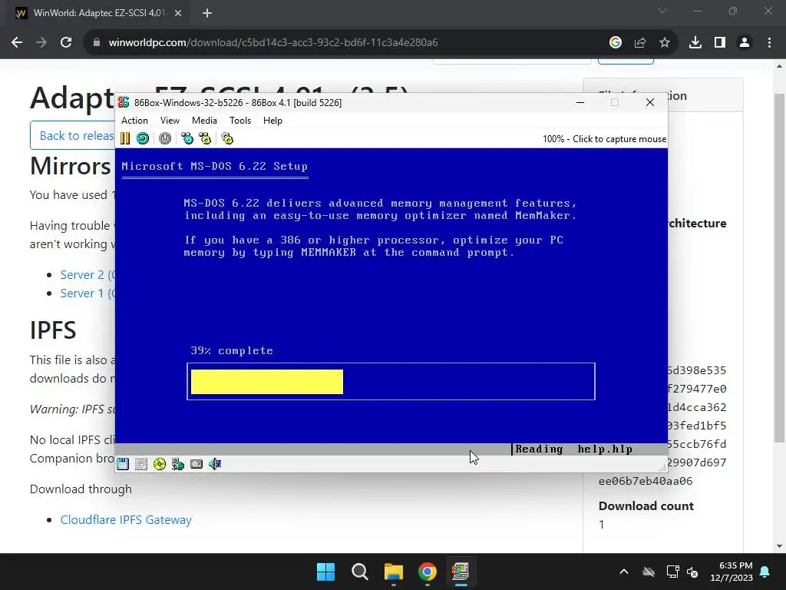Click the CD-ROM drive status icon
786x590 pixels.
coord(160,464)
